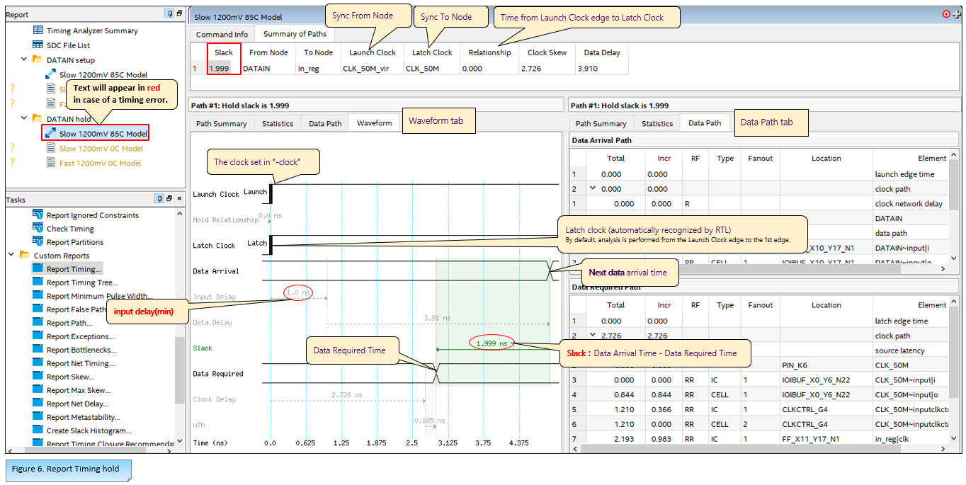Collapse the Custom Reports folder
Screen dimensions: 966x485
11,256
